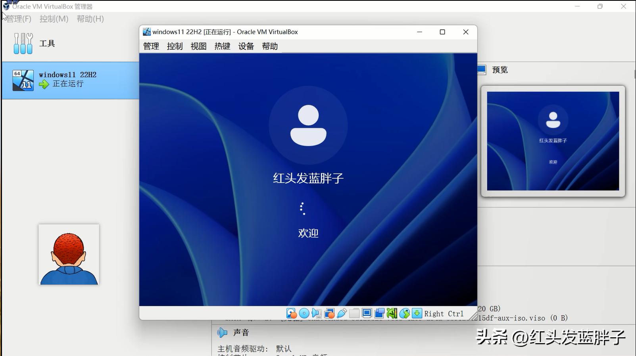Select the windows11 22H2 VM entry
Screen dimensions: 636x356
coord(71,80)
